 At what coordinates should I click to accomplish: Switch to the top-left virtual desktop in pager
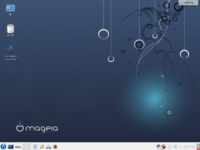pyautogui.click(x=25, y=145)
